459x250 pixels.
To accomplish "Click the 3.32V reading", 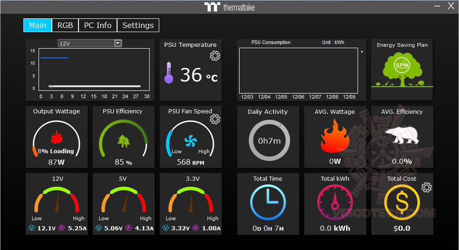I will click(x=180, y=228).
